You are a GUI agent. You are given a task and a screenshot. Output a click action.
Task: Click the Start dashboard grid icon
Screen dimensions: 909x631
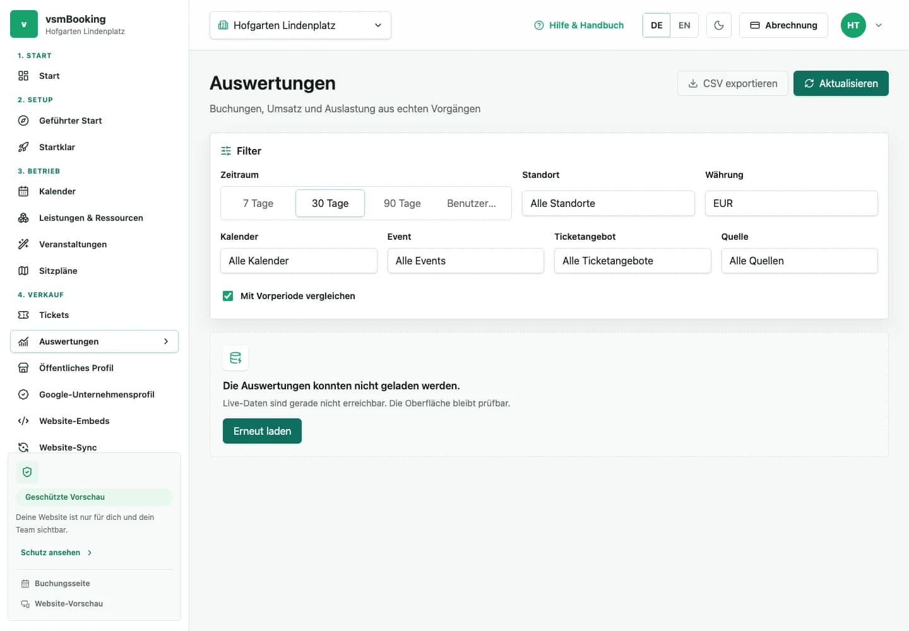pos(23,76)
